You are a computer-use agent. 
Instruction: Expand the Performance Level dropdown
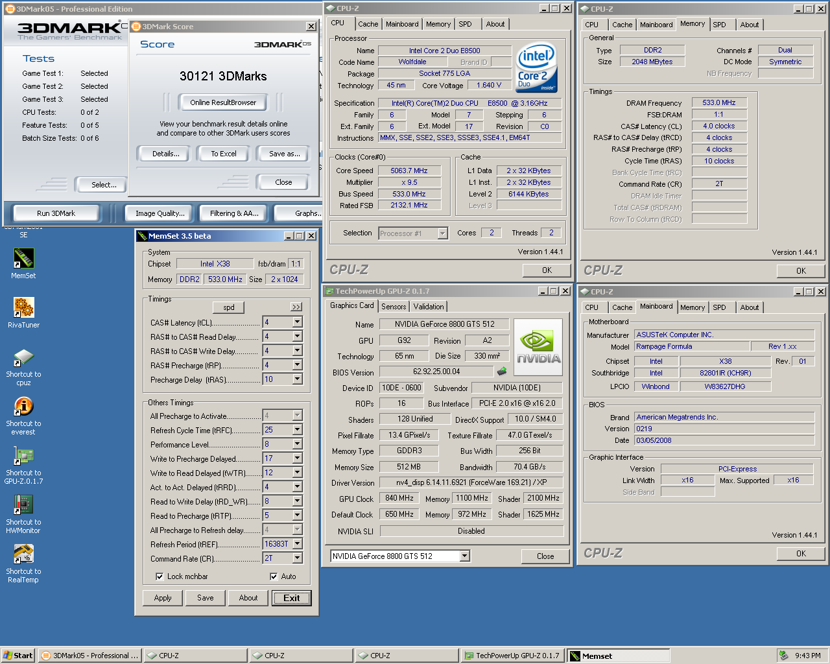point(297,444)
